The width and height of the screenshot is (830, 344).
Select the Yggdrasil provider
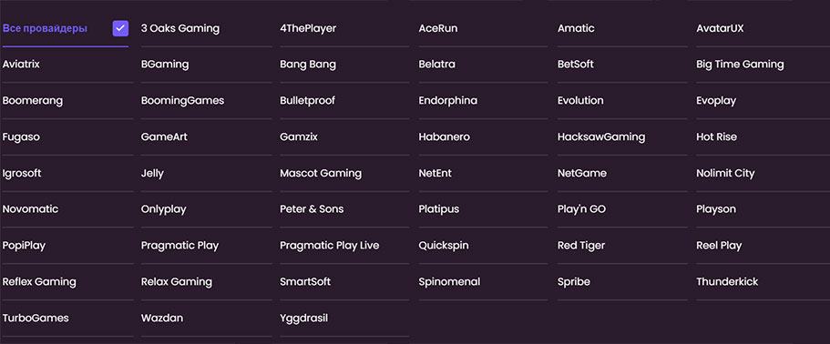303,319
